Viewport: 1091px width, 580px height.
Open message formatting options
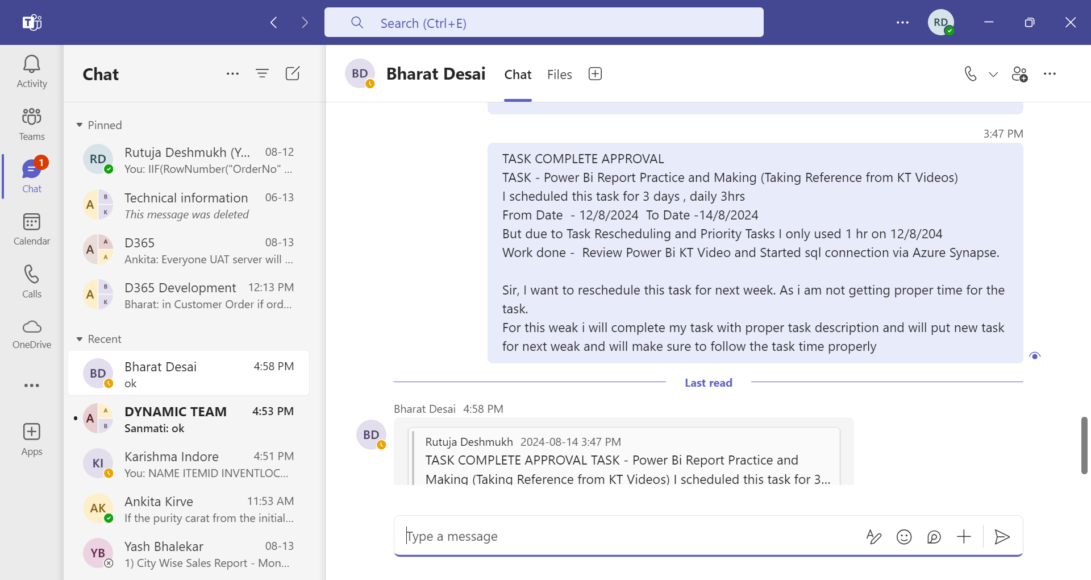(874, 536)
